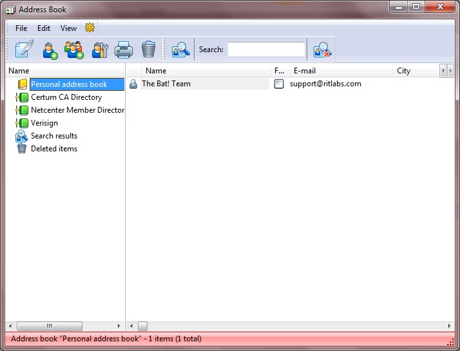
Task: Click the Personal address book yellow icon
Action: 23,84
